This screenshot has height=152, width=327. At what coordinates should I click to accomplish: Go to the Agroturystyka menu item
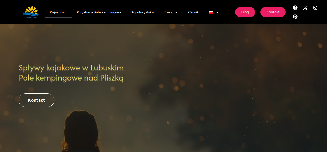143,12
